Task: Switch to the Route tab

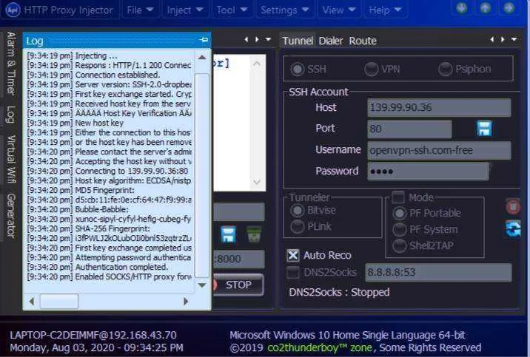Action: pyautogui.click(x=363, y=41)
